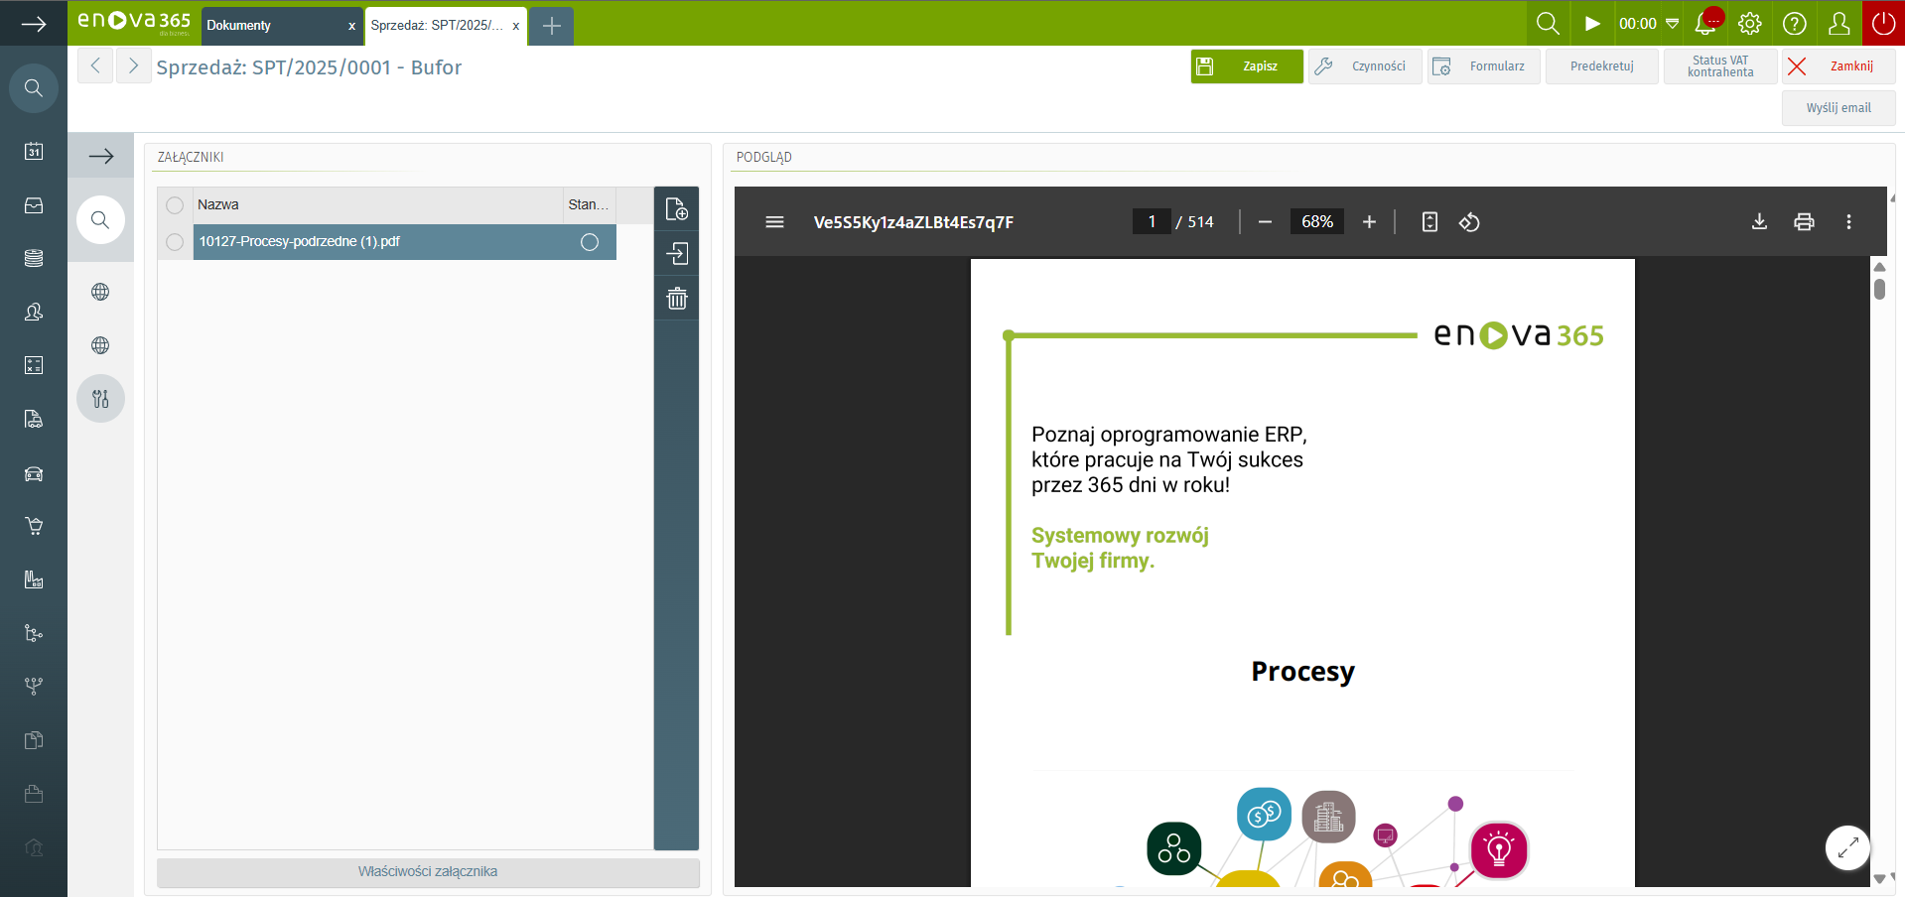The width and height of the screenshot is (1905, 897).
Task: Expand preview with fullscreen arrows button
Action: click(x=1847, y=847)
